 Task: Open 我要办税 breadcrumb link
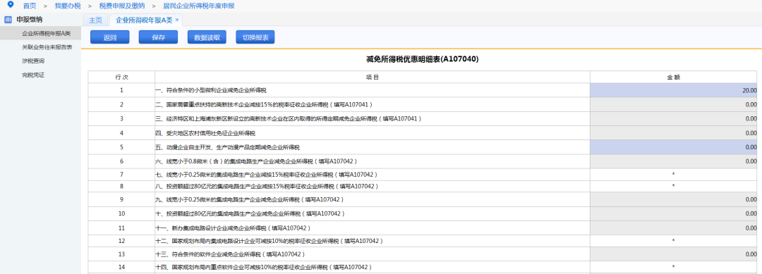[68, 6]
